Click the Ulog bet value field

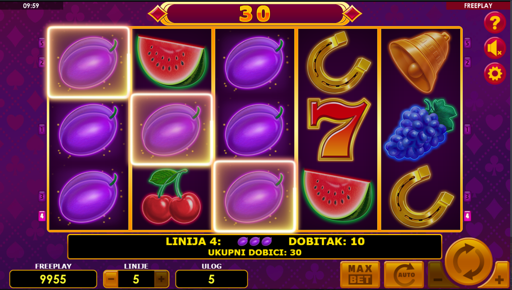[211, 279]
